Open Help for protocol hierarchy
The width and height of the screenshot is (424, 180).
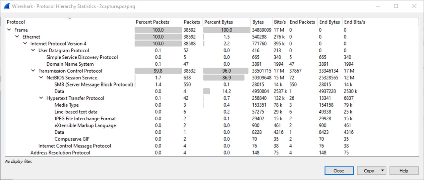[x=404, y=171]
